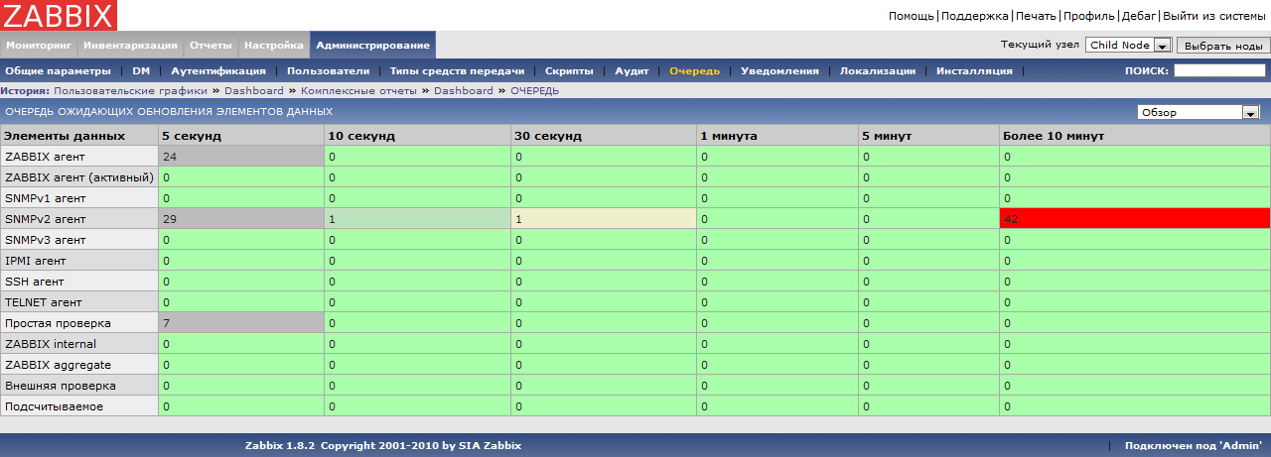The width and height of the screenshot is (1271, 457).
Task: Select the Подсчитываемое row label
Action: click(x=54, y=406)
